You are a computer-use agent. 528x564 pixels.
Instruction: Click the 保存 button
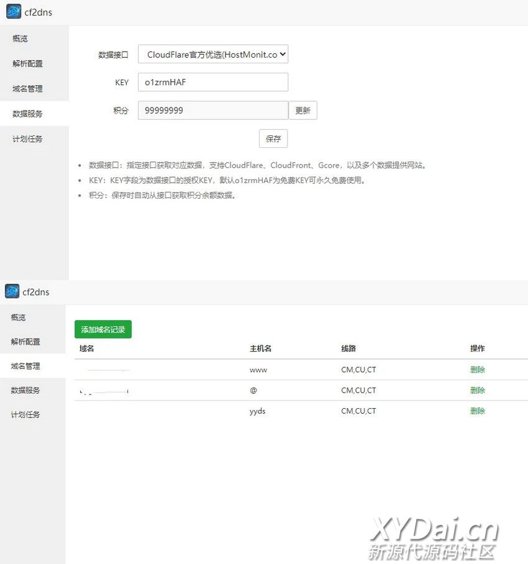coord(273,139)
